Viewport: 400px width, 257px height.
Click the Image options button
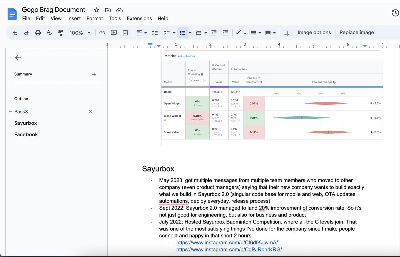(x=314, y=33)
